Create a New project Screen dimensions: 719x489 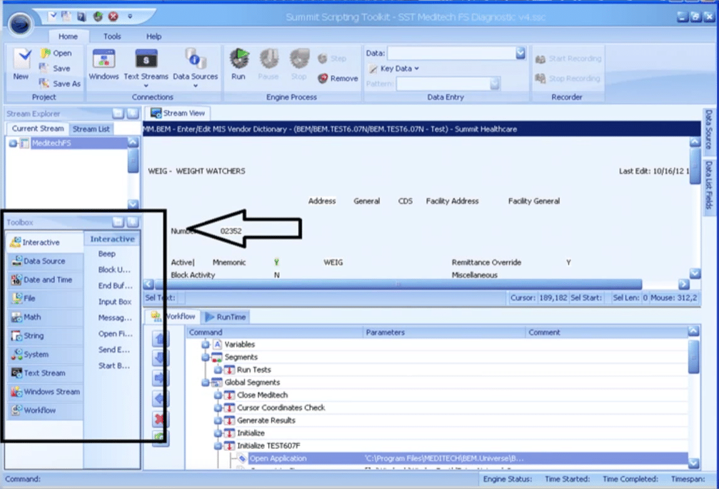point(21,64)
